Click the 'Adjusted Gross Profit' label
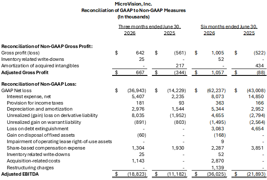The width and height of the screenshot is (267, 180). point(25,72)
